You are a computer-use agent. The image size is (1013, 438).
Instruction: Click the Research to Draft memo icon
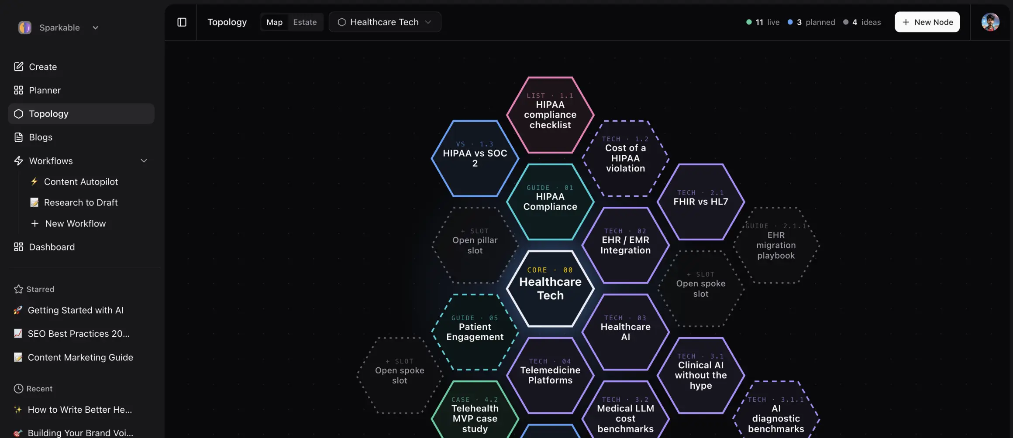tap(34, 202)
